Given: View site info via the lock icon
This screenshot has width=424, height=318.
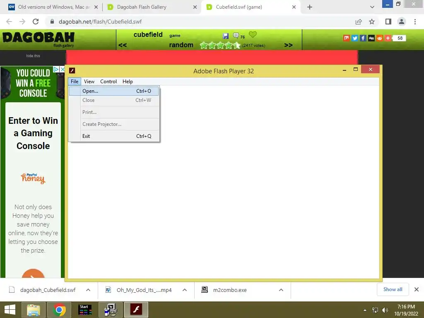Looking at the screenshot, I should pyautogui.click(x=52, y=22).
